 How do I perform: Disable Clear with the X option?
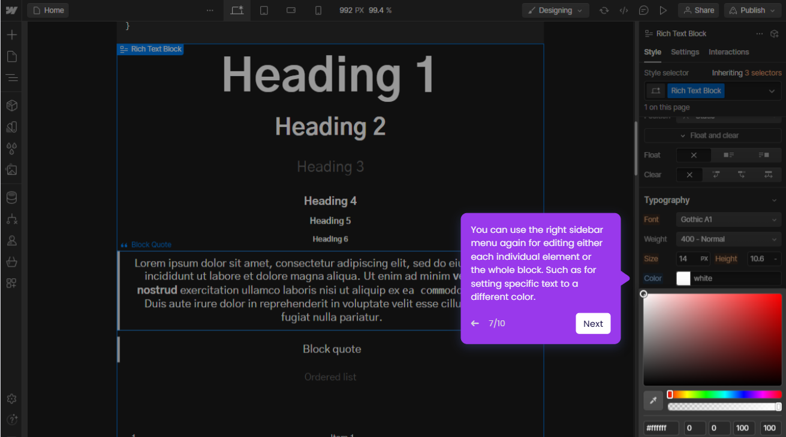pyautogui.click(x=689, y=174)
